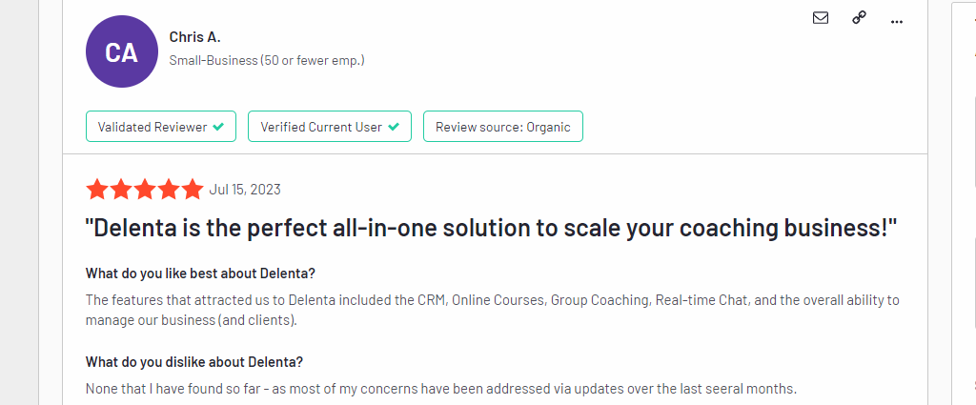This screenshot has height=405, width=976.
Task: Open the three-dot more options menu
Action: tap(896, 20)
